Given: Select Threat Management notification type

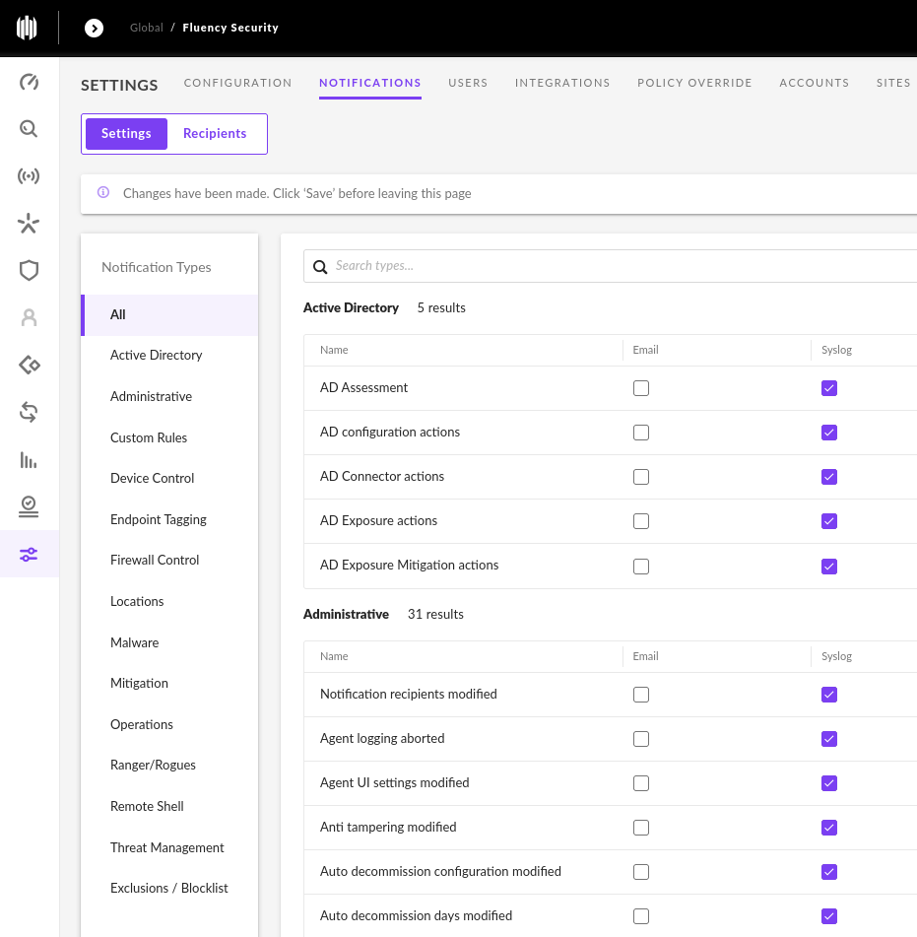Looking at the screenshot, I should pos(167,847).
